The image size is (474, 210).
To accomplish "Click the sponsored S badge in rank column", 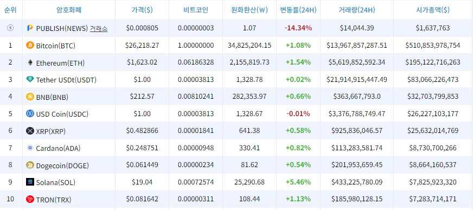I will coord(10,28).
